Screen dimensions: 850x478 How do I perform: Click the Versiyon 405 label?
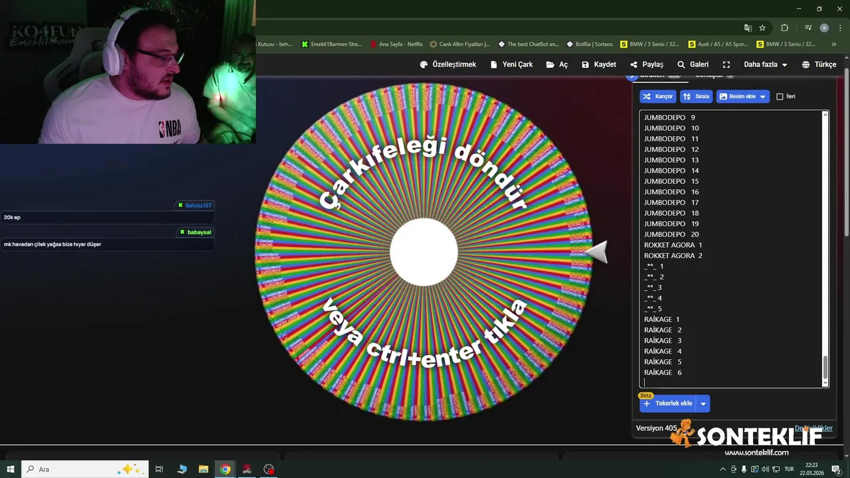tap(656, 428)
